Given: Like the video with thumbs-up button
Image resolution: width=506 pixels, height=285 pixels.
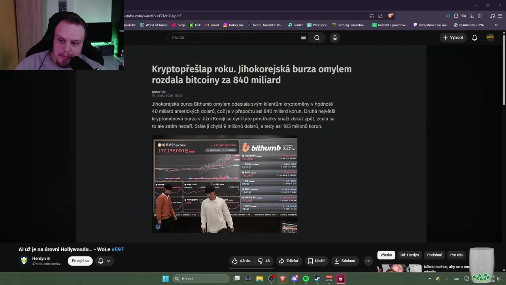Looking at the screenshot, I should [x=242, y=261].
